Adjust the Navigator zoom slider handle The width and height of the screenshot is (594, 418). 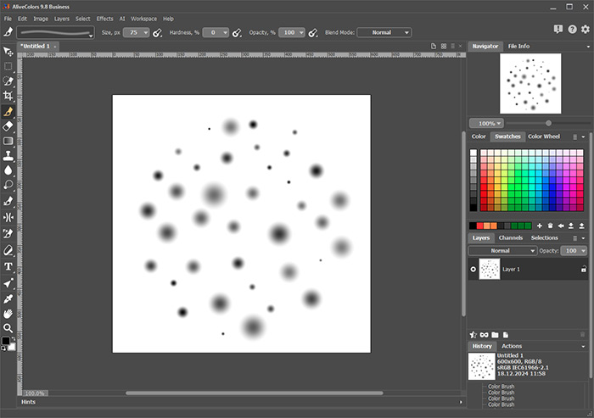pos(548,123)
